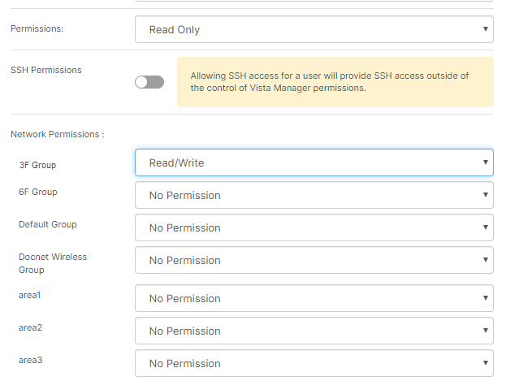Open the 3F Group Read/Write dropdown

tap(314, 162)
